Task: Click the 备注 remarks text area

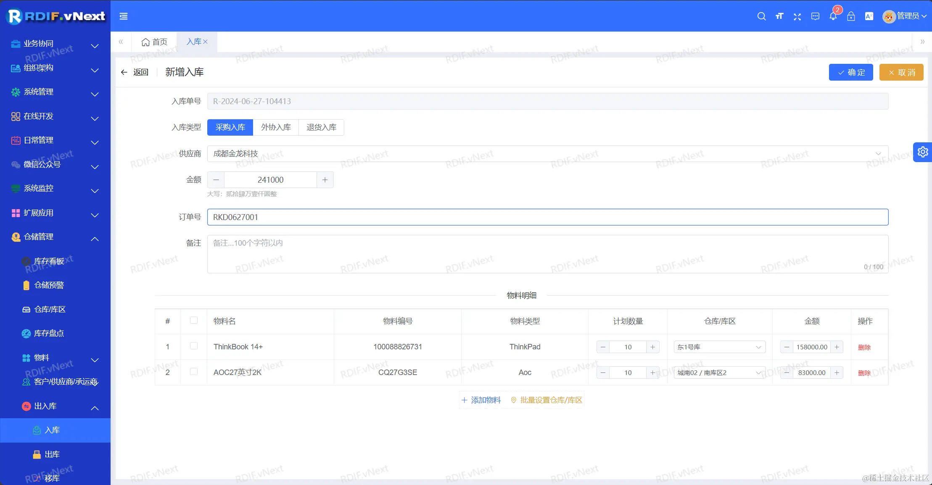Action: click(x=547, y=254)
